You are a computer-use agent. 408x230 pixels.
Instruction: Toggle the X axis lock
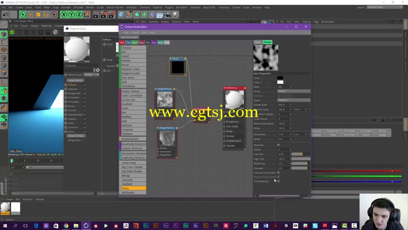pyautogui.click(x=64, y=15)
